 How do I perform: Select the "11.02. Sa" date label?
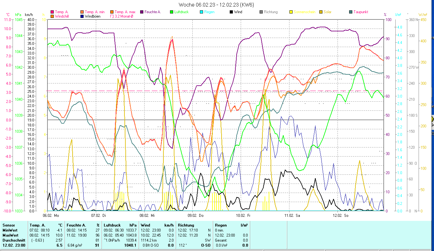point(292,216)
